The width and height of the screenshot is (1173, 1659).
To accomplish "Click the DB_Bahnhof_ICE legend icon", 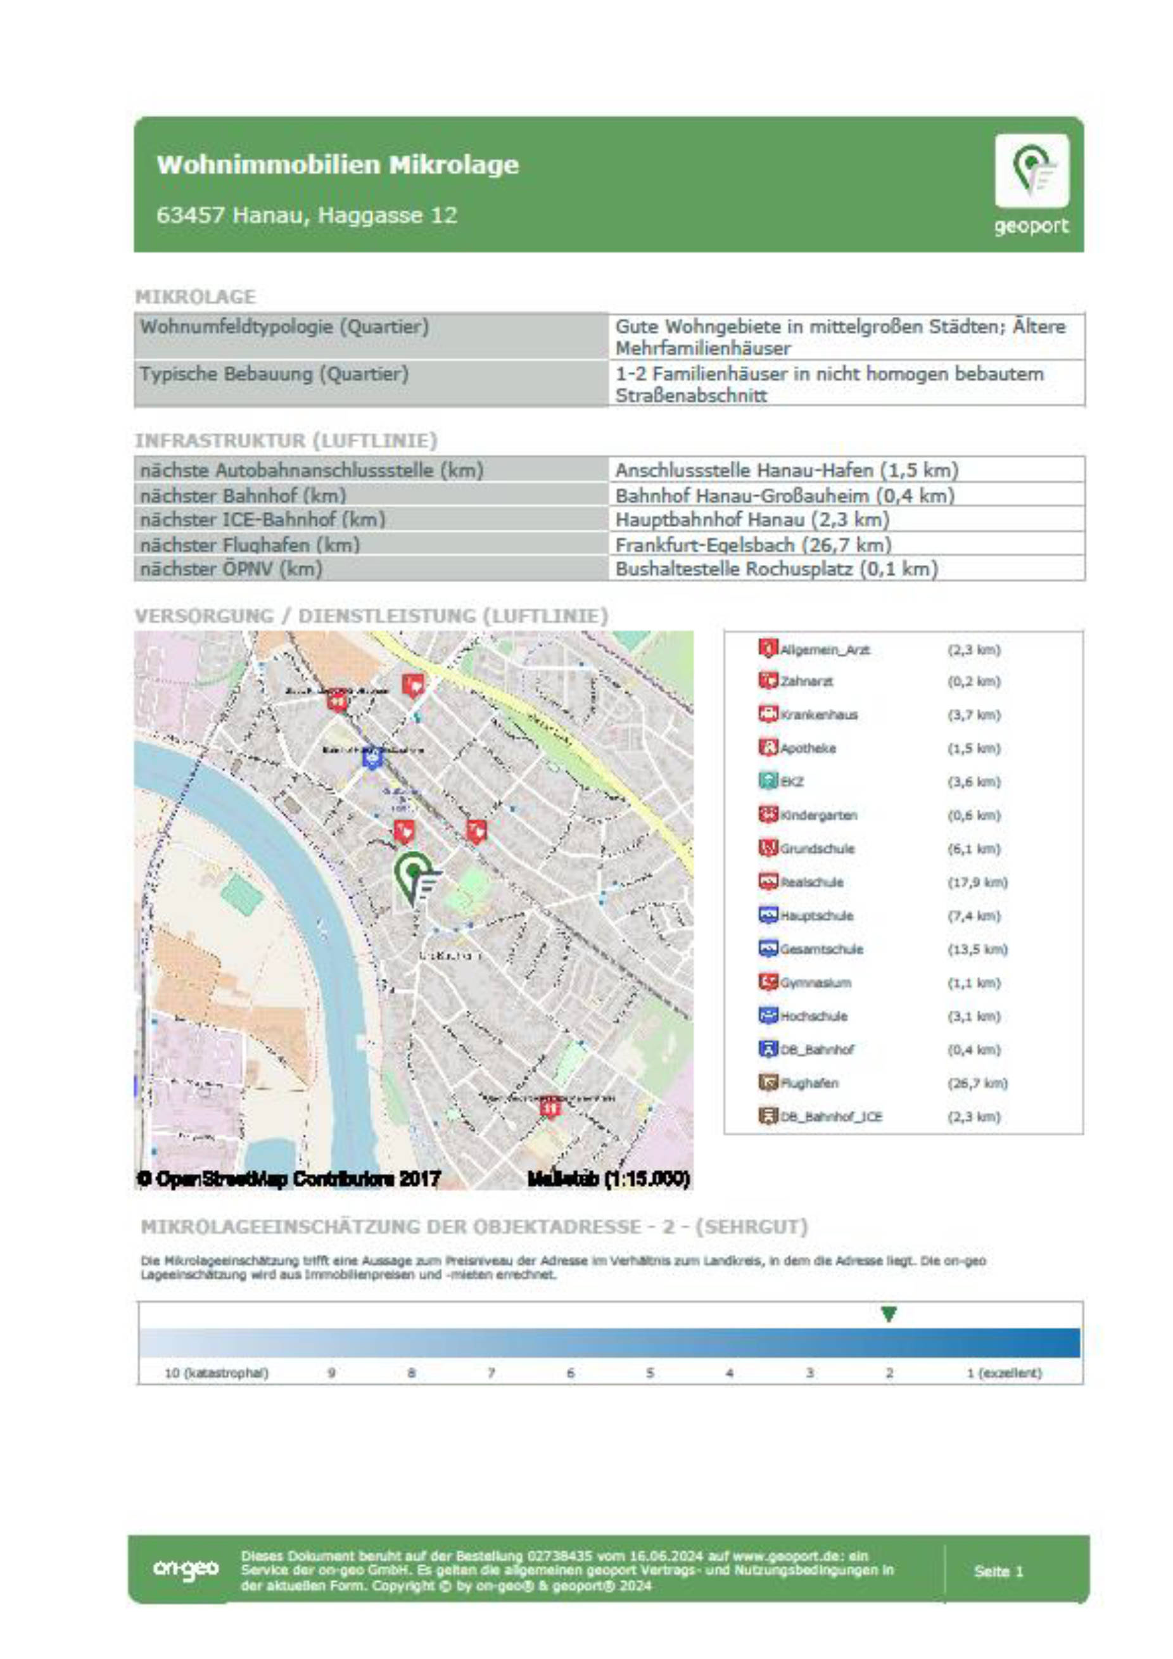I will [768, 1116].
